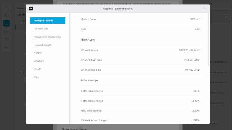Click the portfolio case icon in background sidebar
The width and height of the screenshot is (232, 130).
coord(7,39)
